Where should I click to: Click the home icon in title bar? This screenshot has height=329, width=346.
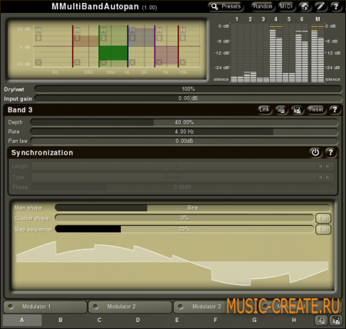304,6
